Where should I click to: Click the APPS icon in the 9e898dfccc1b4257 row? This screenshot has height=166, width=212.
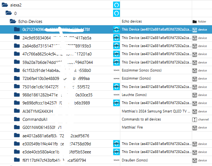pos(117,103)
